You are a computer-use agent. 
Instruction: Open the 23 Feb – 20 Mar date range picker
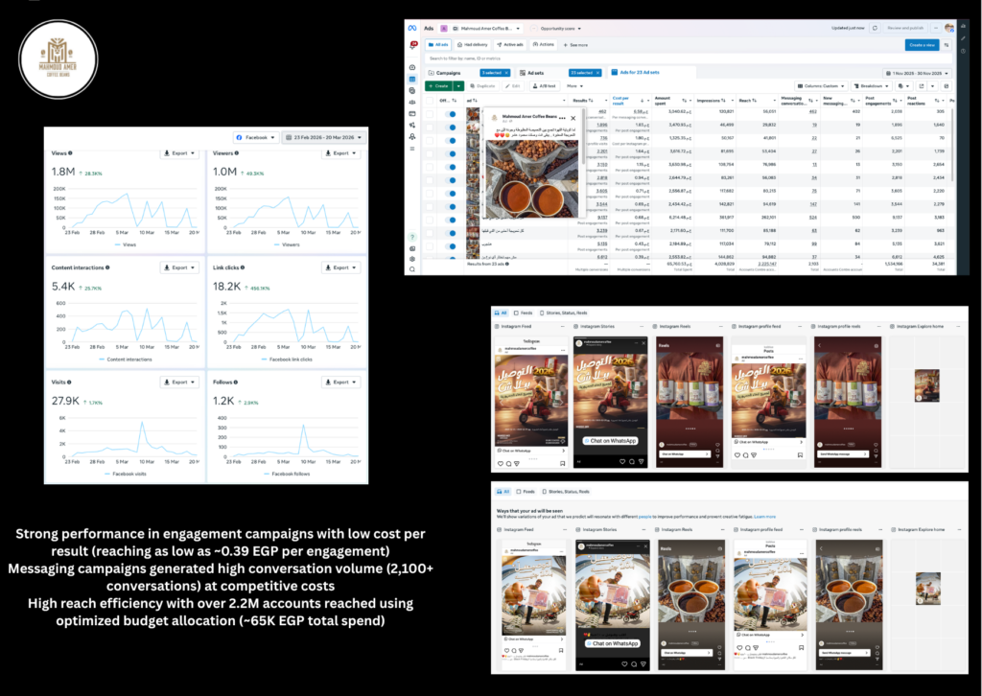(x=323, y=138)
